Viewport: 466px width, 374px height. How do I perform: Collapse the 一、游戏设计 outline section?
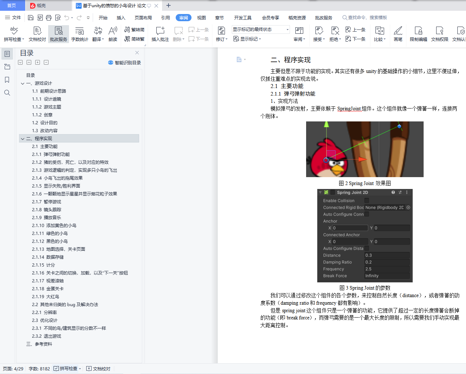click(x=23, y=83)
